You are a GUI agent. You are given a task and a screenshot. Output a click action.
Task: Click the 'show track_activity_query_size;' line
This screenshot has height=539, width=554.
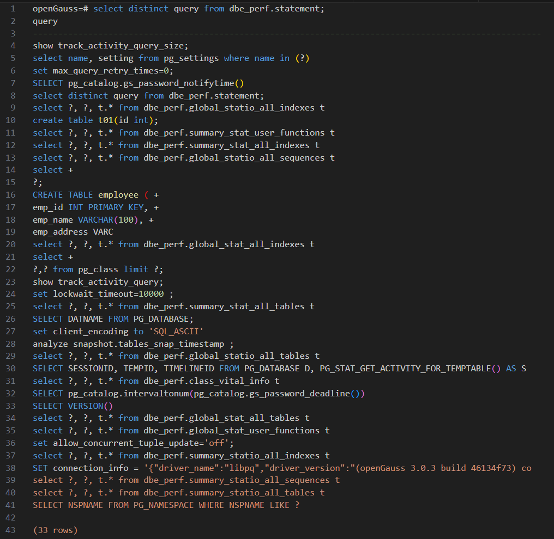[x=111, y=46]
